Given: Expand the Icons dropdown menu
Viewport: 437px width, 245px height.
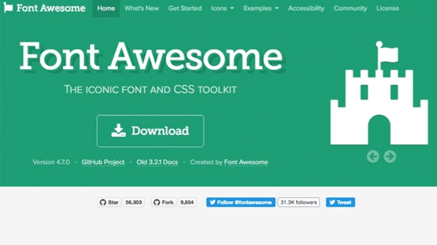Looking at the screenshot, I should [222, 8].
